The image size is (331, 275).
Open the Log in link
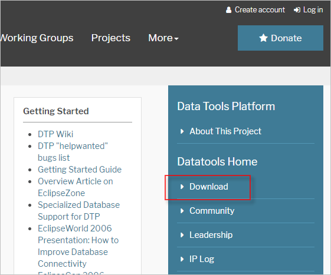pos(313,9)
